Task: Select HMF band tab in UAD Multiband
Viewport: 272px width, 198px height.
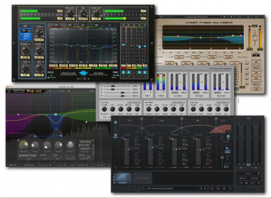Action: tap(96, 25)
